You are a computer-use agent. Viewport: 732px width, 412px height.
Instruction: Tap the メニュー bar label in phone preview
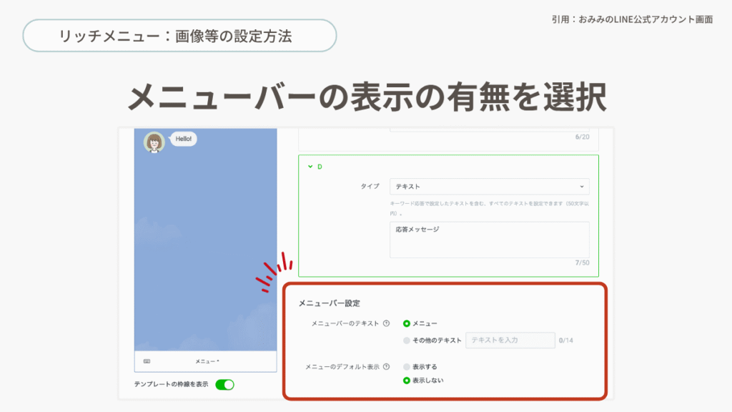[x=208, y=362]
